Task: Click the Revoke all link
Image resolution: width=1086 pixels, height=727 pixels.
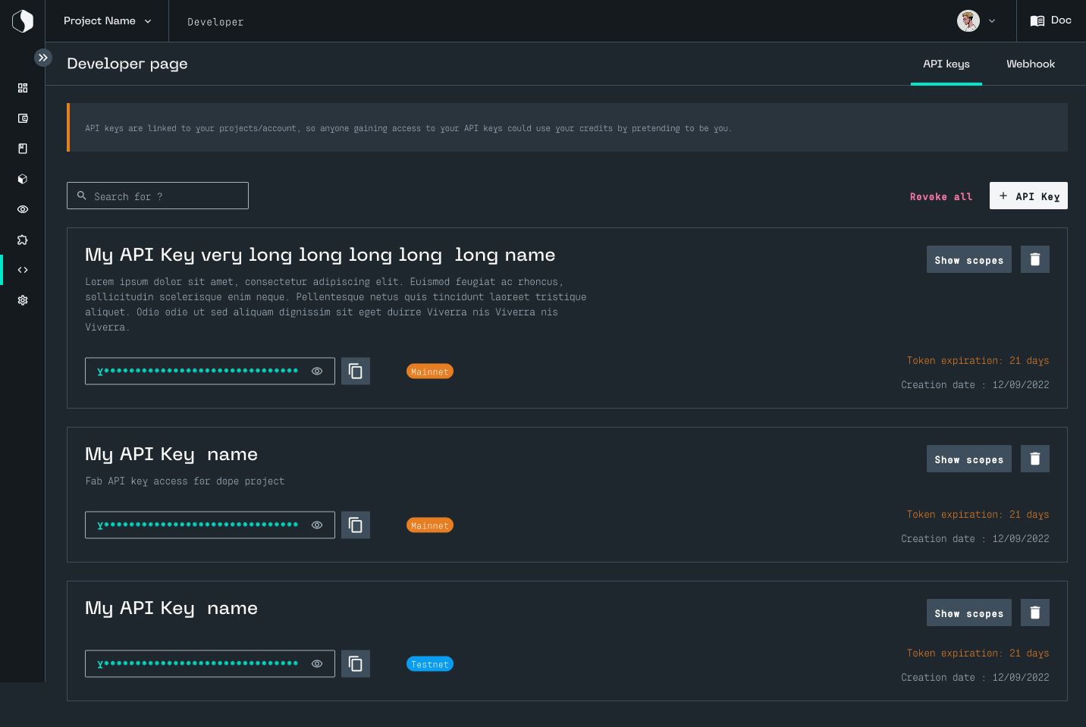Action: [941, 196]
